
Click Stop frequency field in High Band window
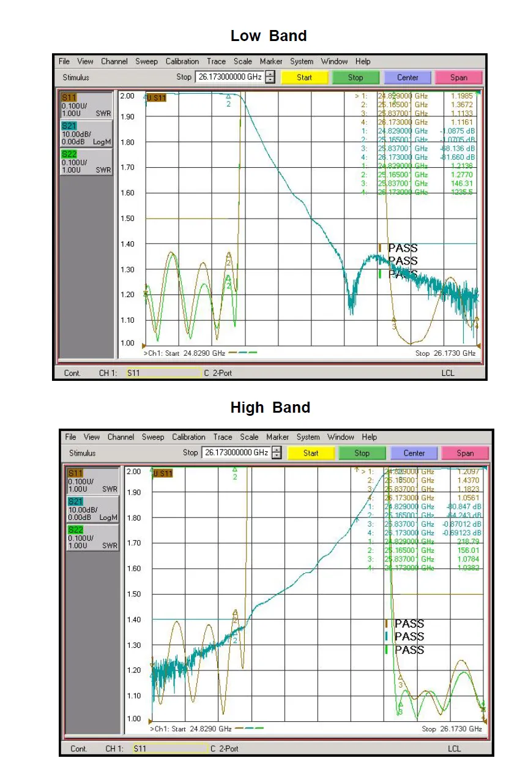pyautogui.click(x=236, y=453)
